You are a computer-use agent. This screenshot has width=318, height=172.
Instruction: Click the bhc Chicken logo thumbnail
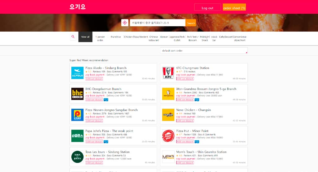(77, 94)
